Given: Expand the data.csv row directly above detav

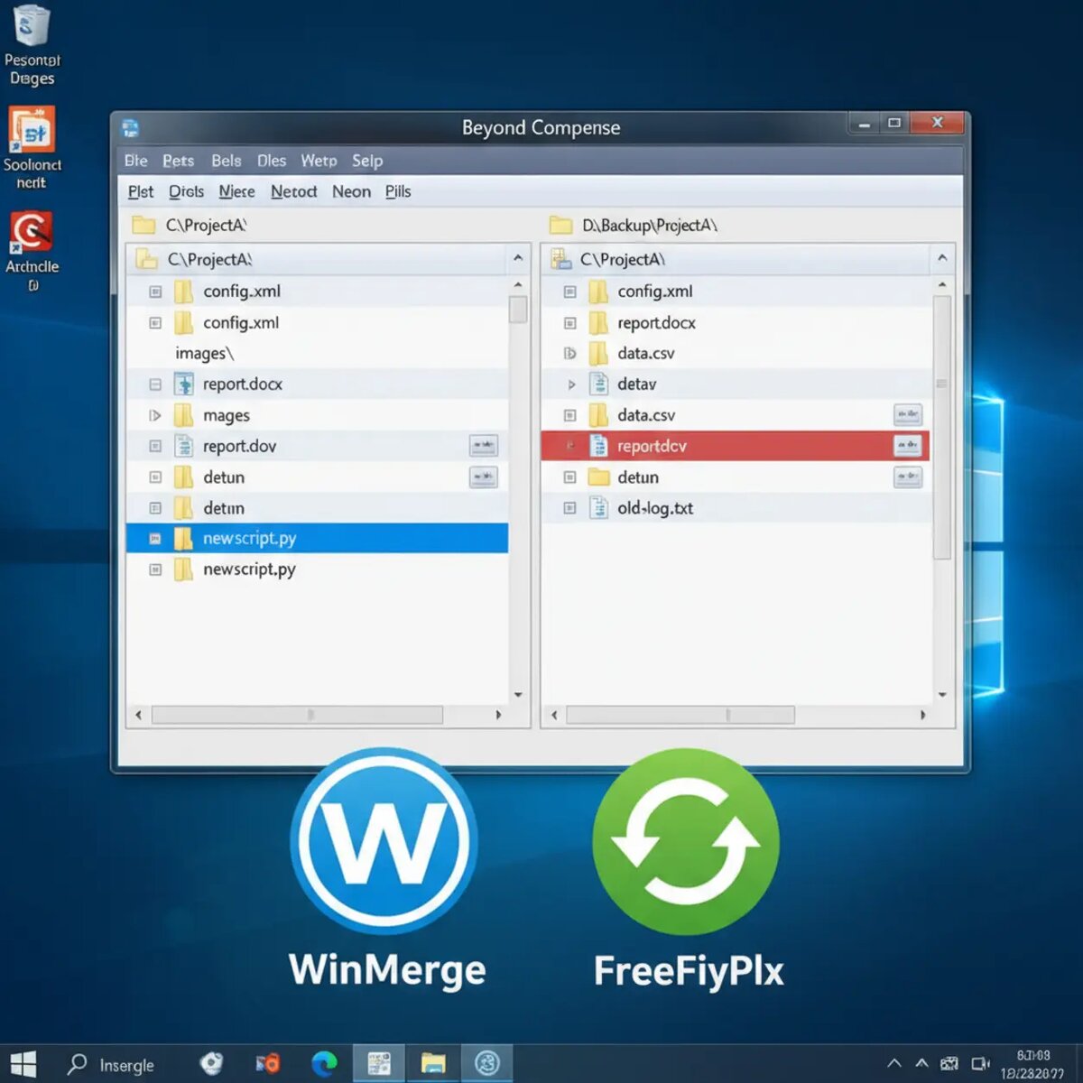Looking at the screenshot, I should (569, 354).
